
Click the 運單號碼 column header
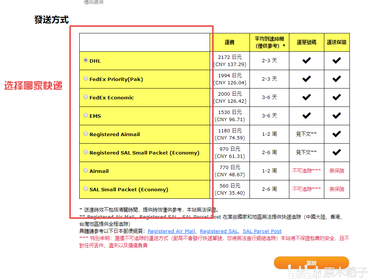coord(307,42)
